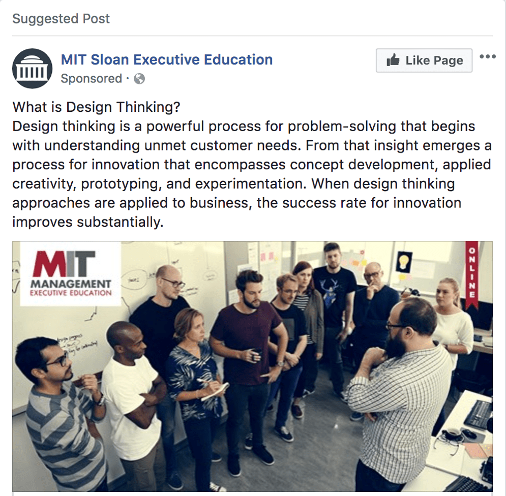This screenshot has height=496, width=506.
Task: Click the MIT Management Executive Education logo
Action: click(x=71, y=273)
